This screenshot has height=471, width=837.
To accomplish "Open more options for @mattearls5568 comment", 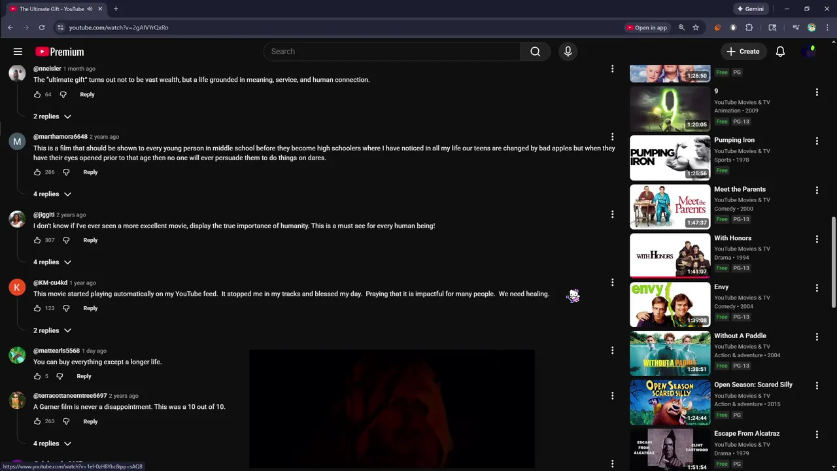I will coord(612,351).
